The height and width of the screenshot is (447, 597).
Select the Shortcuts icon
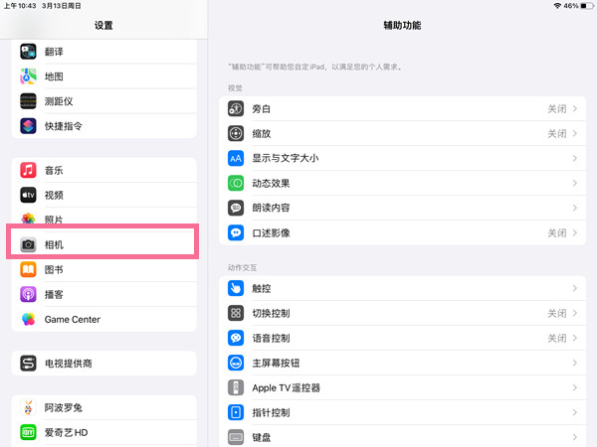click(29, 126)
